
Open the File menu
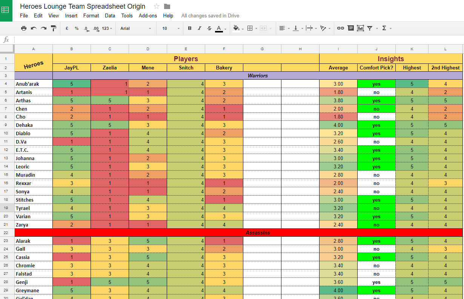coord(24,16)
